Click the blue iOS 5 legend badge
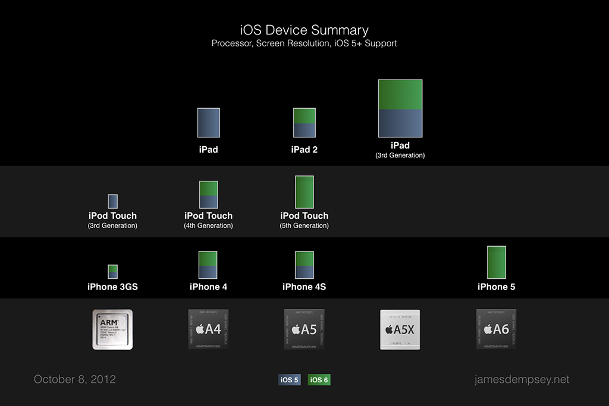The image size is (609, 406). pyautogui.click(x=290, y=380)
